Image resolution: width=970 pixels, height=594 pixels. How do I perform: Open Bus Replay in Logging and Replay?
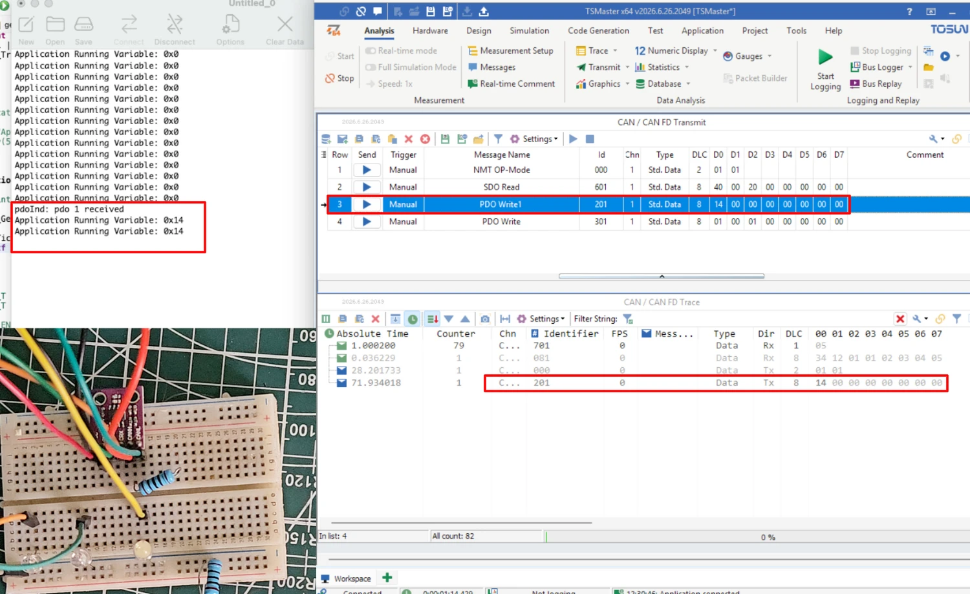(x=876, y=83)
